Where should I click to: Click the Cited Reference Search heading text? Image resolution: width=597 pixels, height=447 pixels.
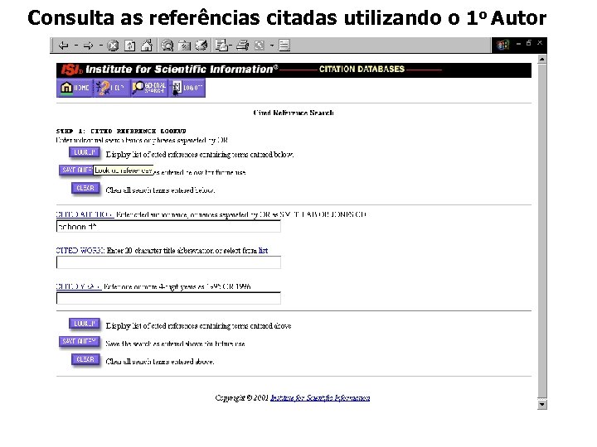tap(294, 113)
